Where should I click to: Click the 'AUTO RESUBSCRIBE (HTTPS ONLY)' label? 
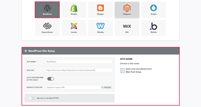[35, 79]
